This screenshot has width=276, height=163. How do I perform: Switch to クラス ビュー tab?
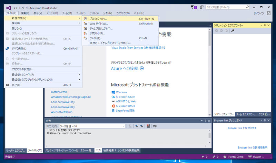coord(264,114)
